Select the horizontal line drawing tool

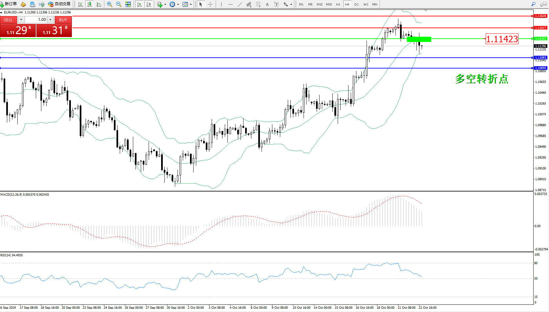231,4
